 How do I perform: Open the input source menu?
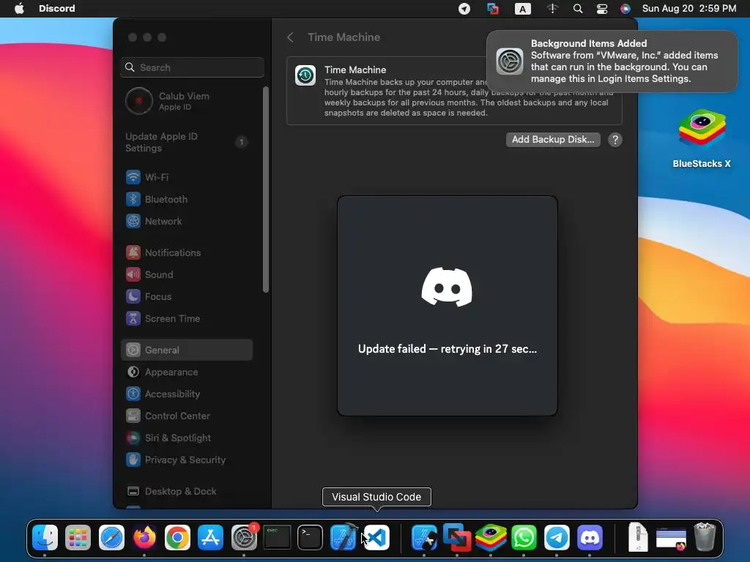[522, 9]
